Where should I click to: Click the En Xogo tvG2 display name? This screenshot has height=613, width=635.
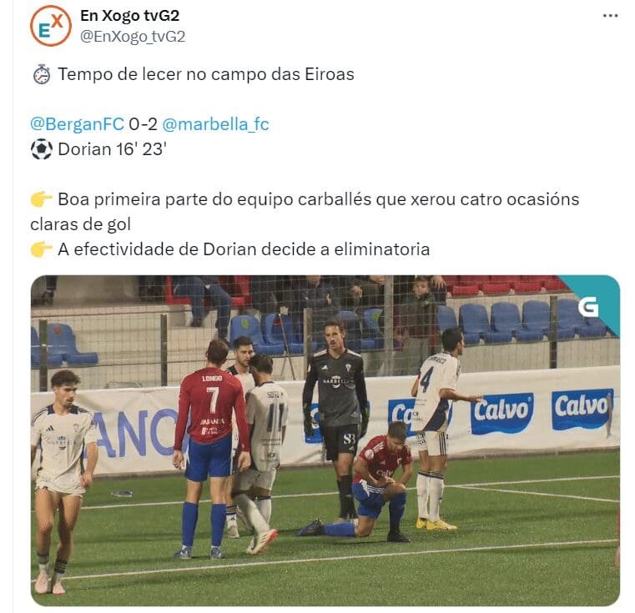(x=129, y=16)
